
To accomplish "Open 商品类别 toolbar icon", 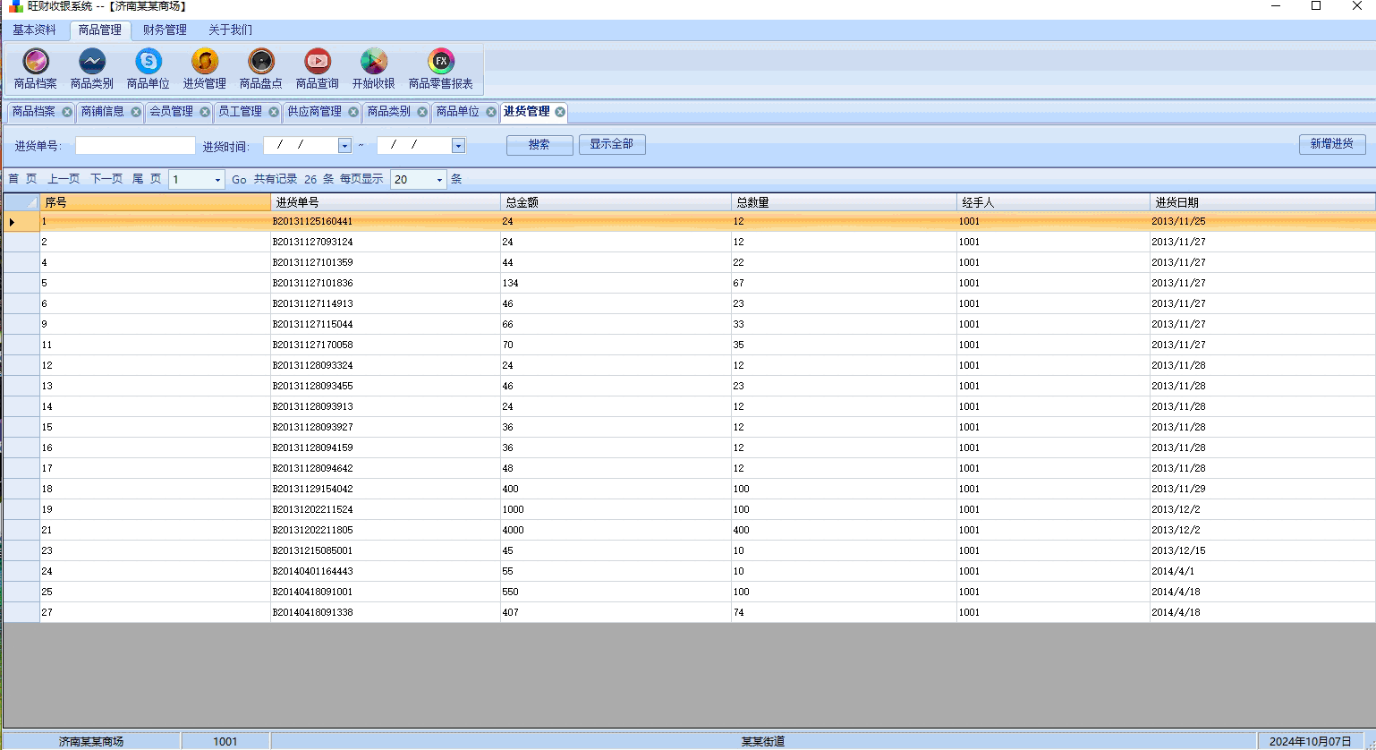I will pyautogui.click(x=92, y=69).
